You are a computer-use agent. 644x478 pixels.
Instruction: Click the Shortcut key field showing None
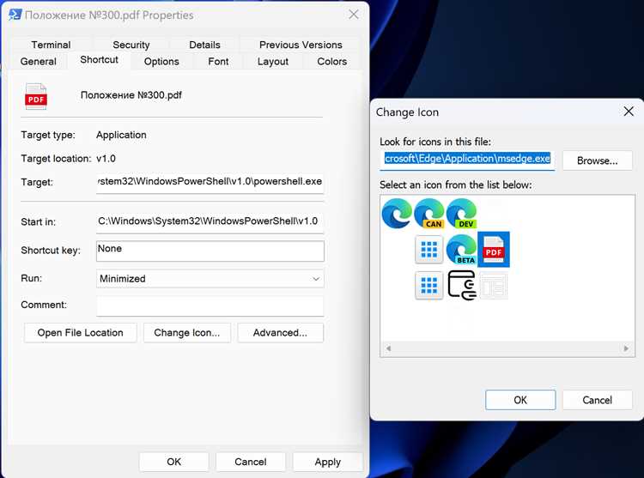tap(210, 251)
